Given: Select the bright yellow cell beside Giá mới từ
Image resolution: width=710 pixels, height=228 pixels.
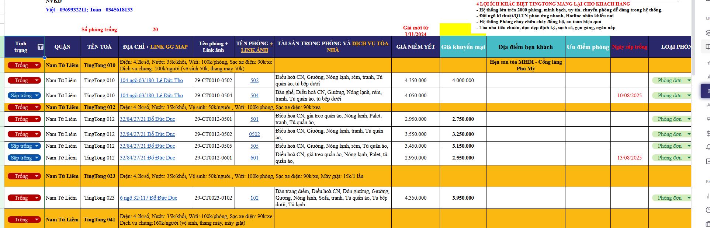Looking at the screenshot, I should (455, 29).
